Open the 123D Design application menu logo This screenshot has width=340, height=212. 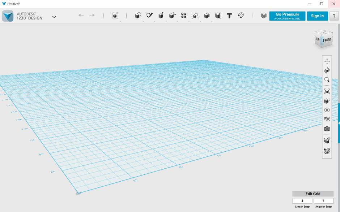(8, 16)
